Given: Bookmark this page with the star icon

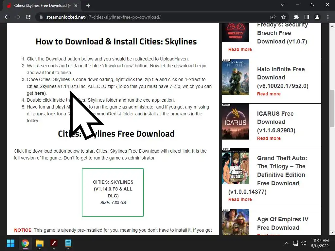Looking at the screenshot, I should click(283, 17).
